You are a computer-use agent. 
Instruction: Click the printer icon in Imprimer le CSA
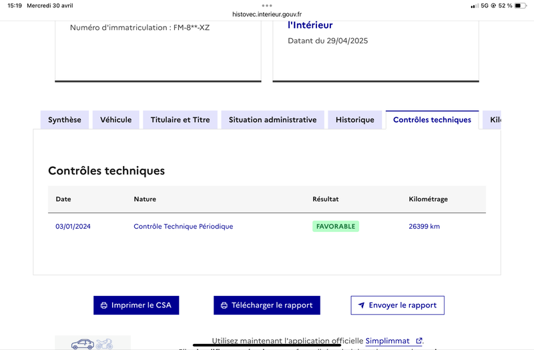[x=104, y=305]
